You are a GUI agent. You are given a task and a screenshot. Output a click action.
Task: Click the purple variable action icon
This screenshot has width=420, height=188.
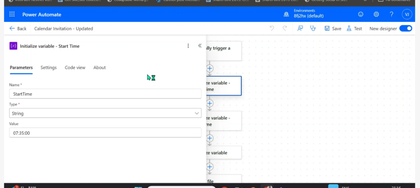point(14,46)
